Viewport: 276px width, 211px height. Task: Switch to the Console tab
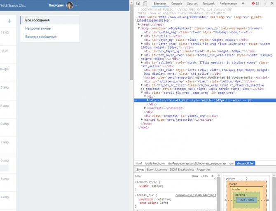(177, 4)
